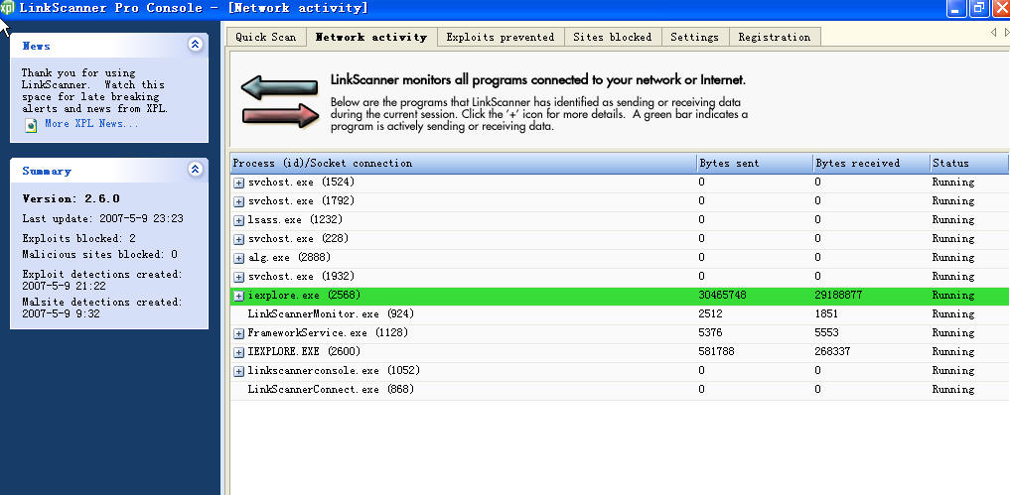The width and height of the screenshot is (1010, 495).
Task: Click the XPL app icon in title bar
Action: click(6, 8)
